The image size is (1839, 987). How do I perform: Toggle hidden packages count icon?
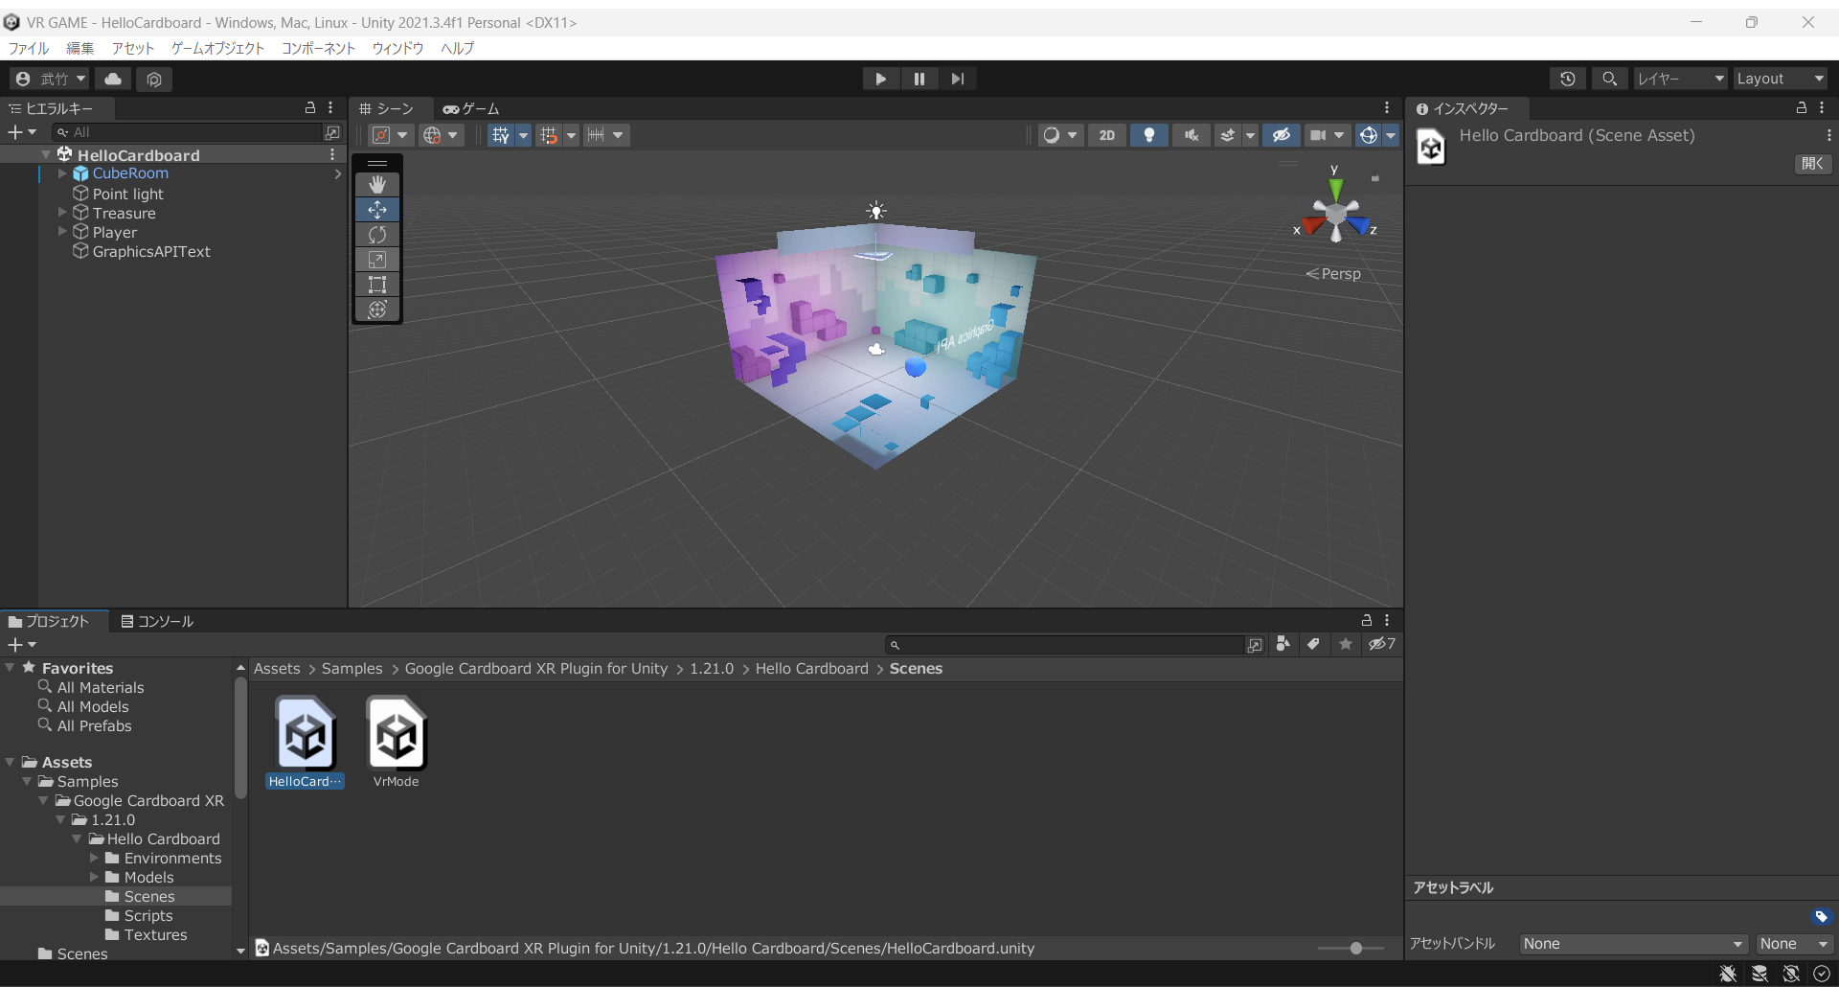1381,644
